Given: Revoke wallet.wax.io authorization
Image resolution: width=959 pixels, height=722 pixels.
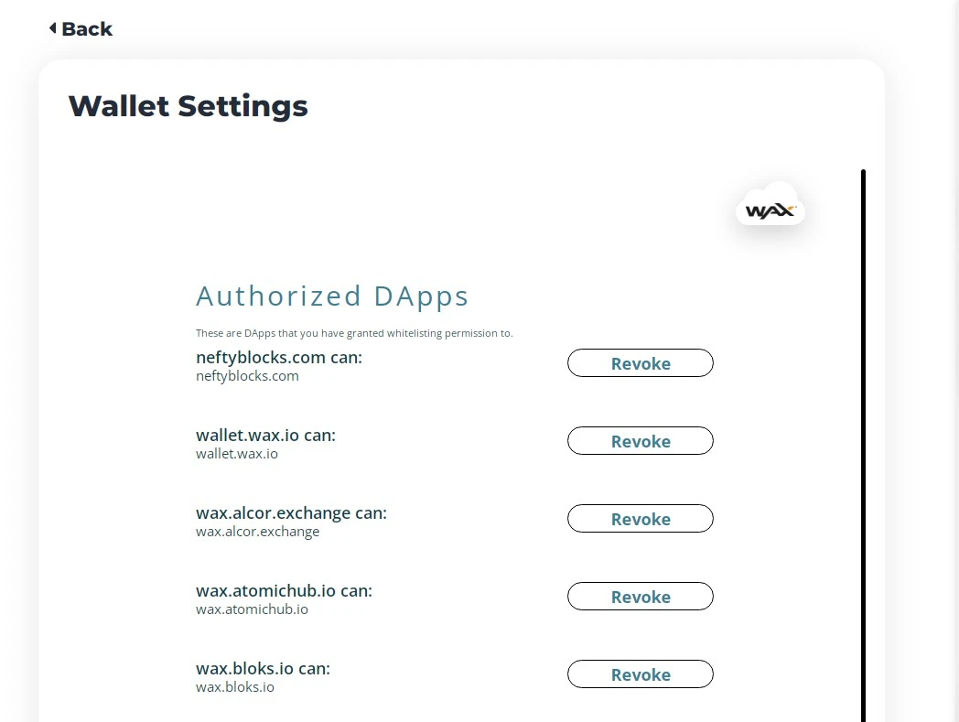Looking at the screenshot, I should tap(641, 440).
